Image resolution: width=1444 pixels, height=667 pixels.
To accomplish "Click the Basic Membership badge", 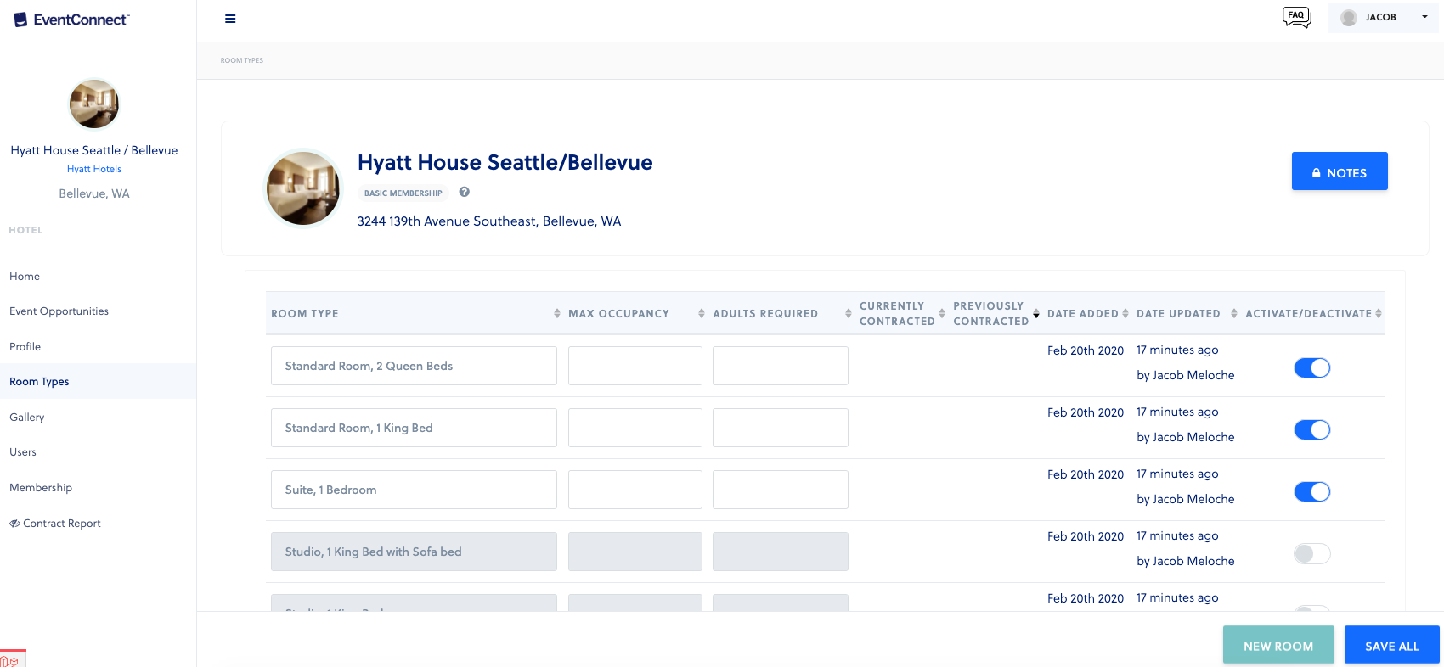I will (403, 193).
